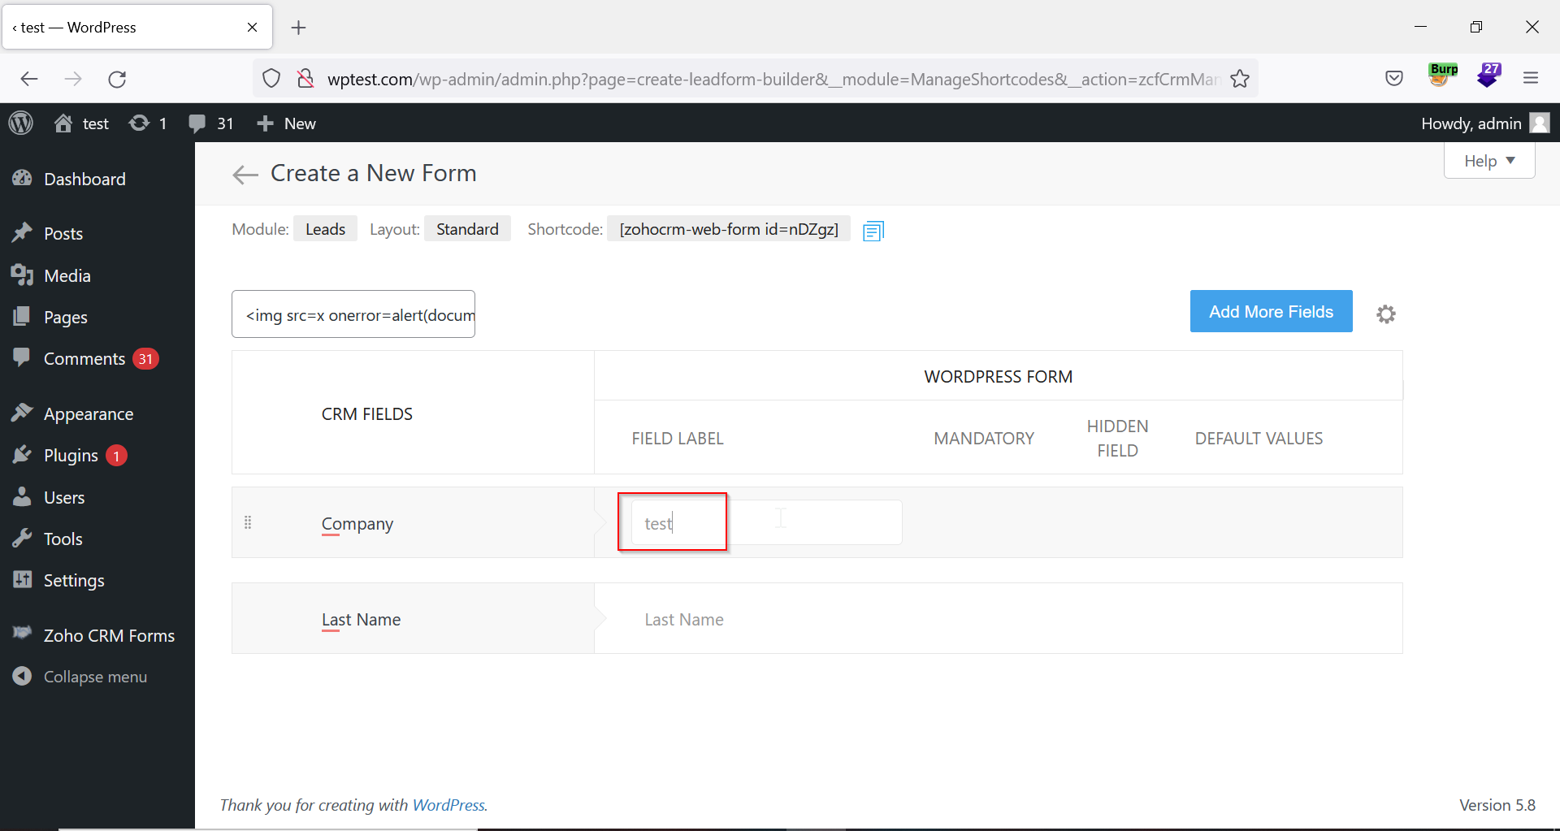Reload the current browser page
1560x831 pixels.
117,79
